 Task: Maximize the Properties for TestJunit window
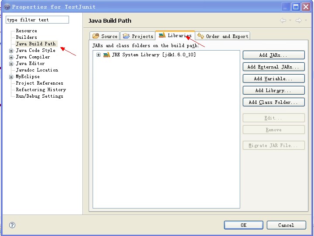click(296, 7)
